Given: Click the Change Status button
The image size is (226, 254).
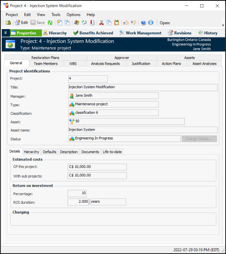Looking at the screenshot, I should point(199,139).
